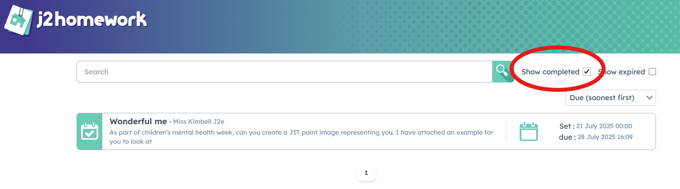Viewport: 680px width, 189px height.
Task: Focus the Search text field
Action: 284,72
